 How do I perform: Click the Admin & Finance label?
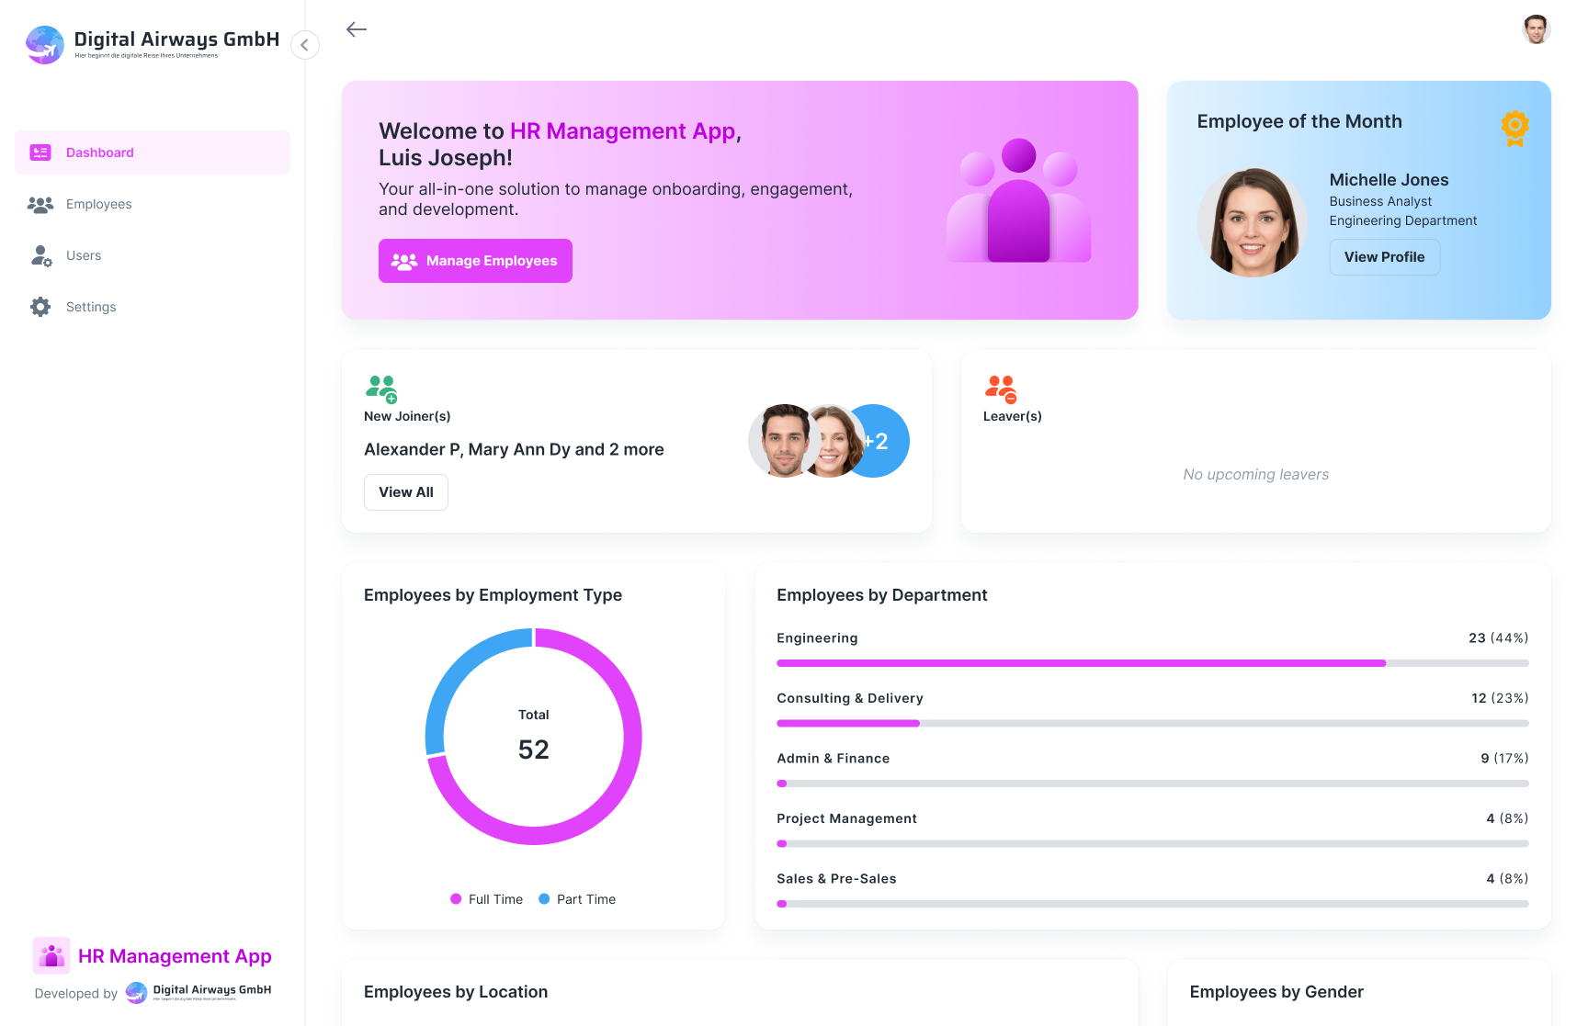[833, 759]
